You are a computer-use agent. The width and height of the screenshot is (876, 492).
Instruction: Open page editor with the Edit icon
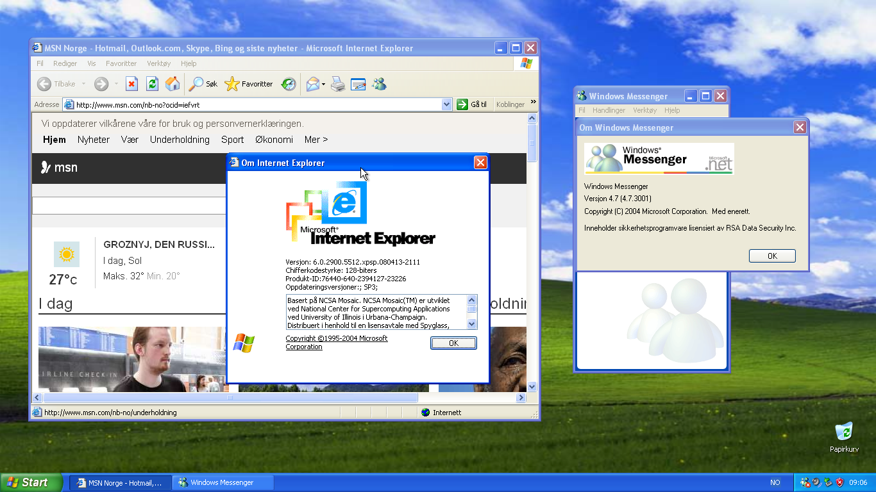(x=358, y=84)
